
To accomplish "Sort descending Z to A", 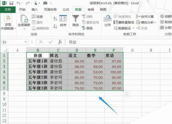I will tap(55, 26).
